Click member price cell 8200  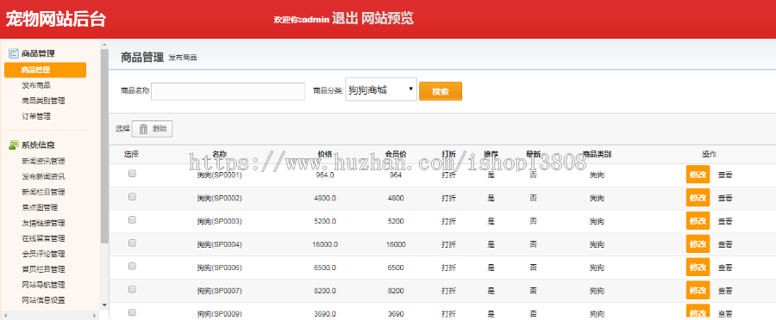(396, 291)
